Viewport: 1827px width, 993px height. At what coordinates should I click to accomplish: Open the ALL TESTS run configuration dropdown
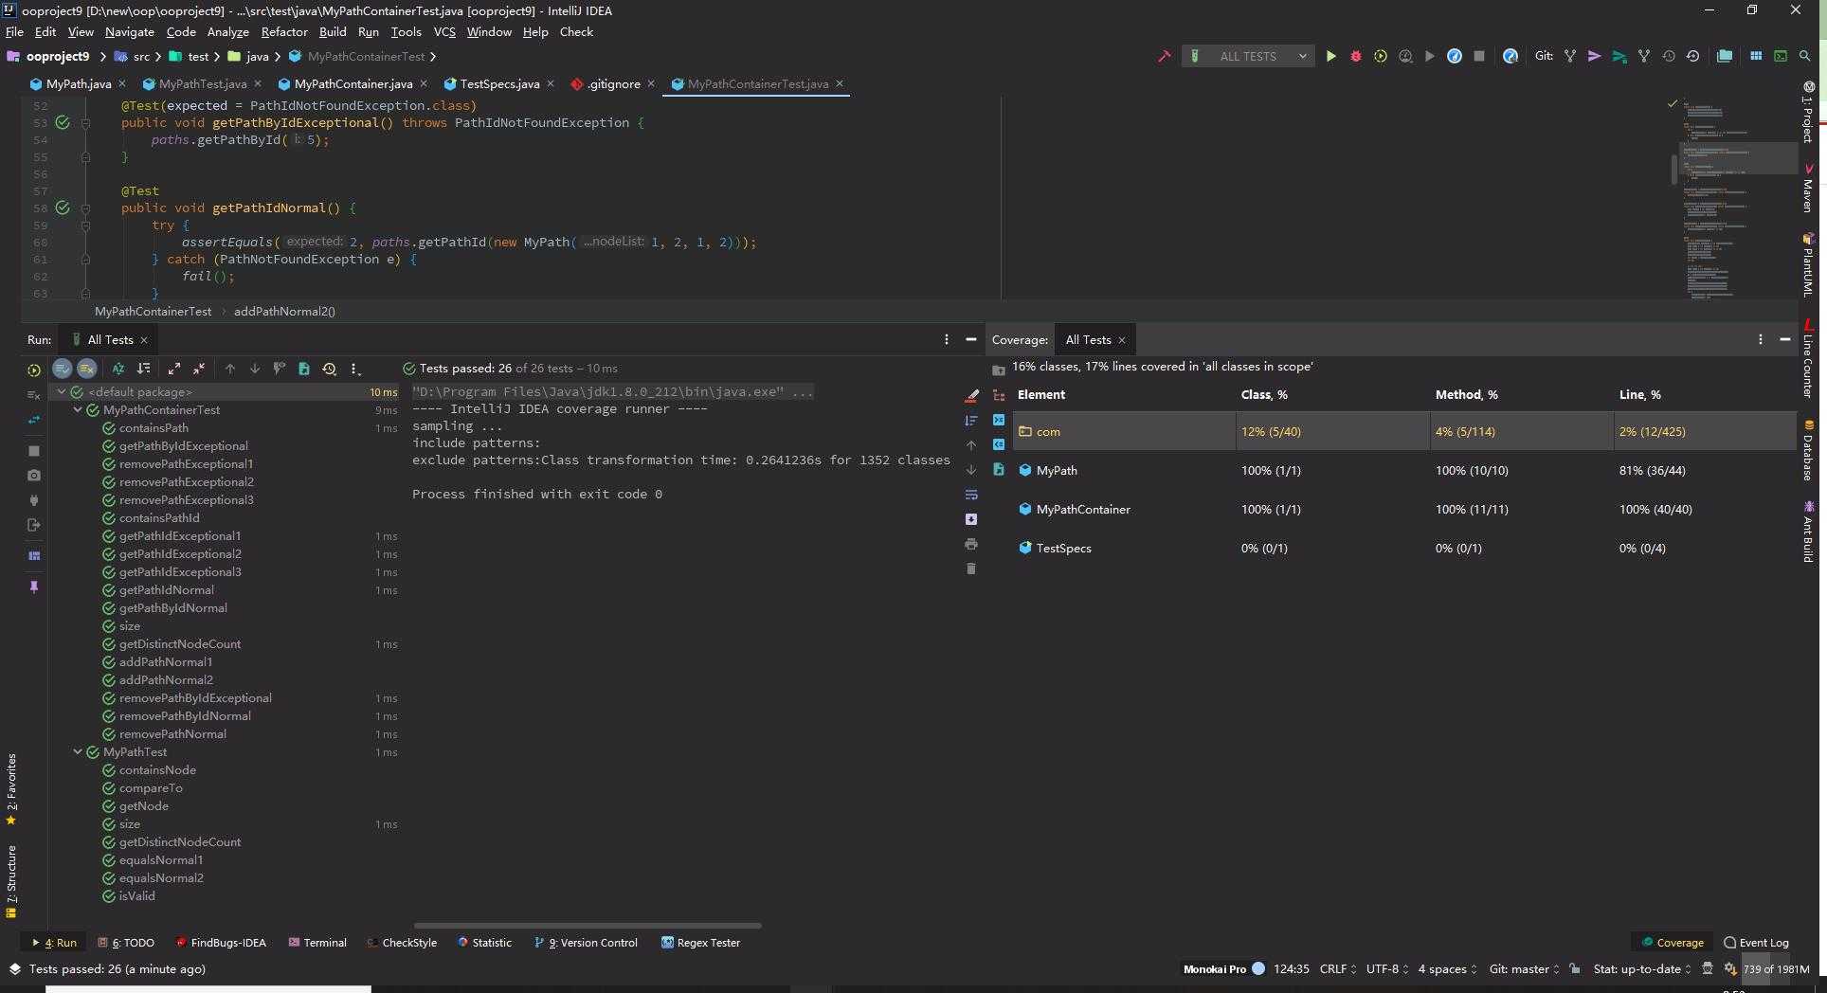1248,57
